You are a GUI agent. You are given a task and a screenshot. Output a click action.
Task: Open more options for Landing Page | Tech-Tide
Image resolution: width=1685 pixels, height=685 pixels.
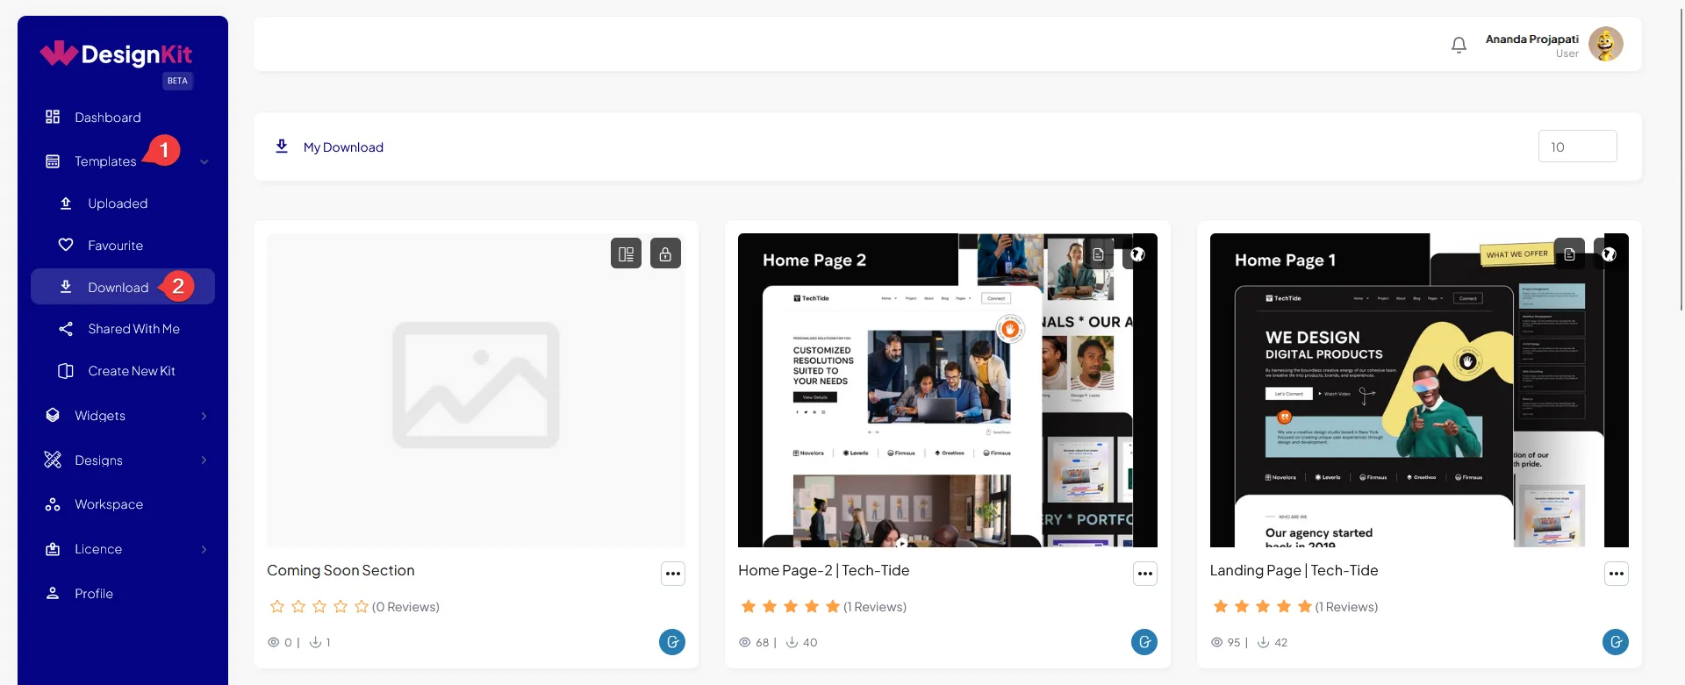coord(1617,574)
